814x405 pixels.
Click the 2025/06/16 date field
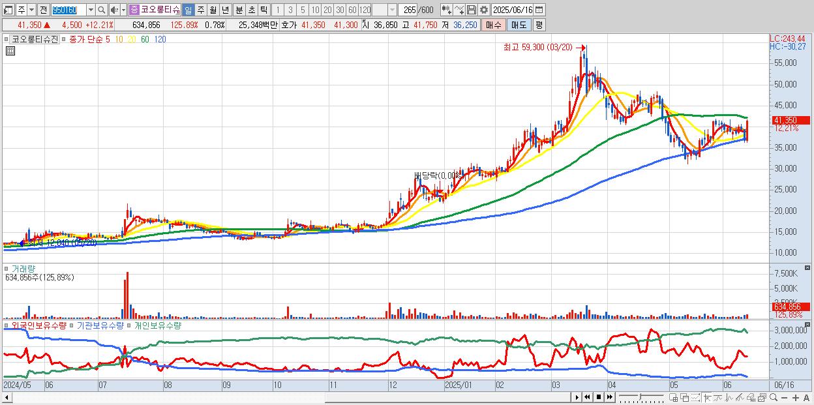513,10
